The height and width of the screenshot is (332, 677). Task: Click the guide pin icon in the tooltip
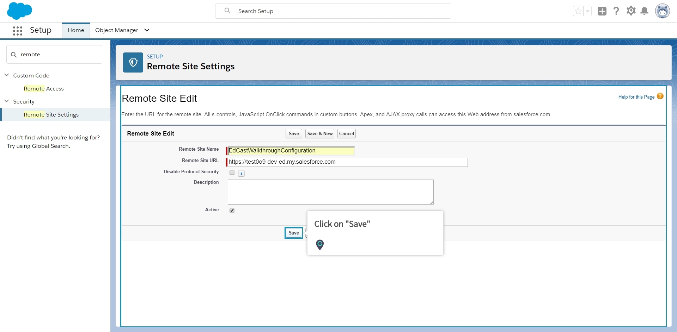(320, 244)
